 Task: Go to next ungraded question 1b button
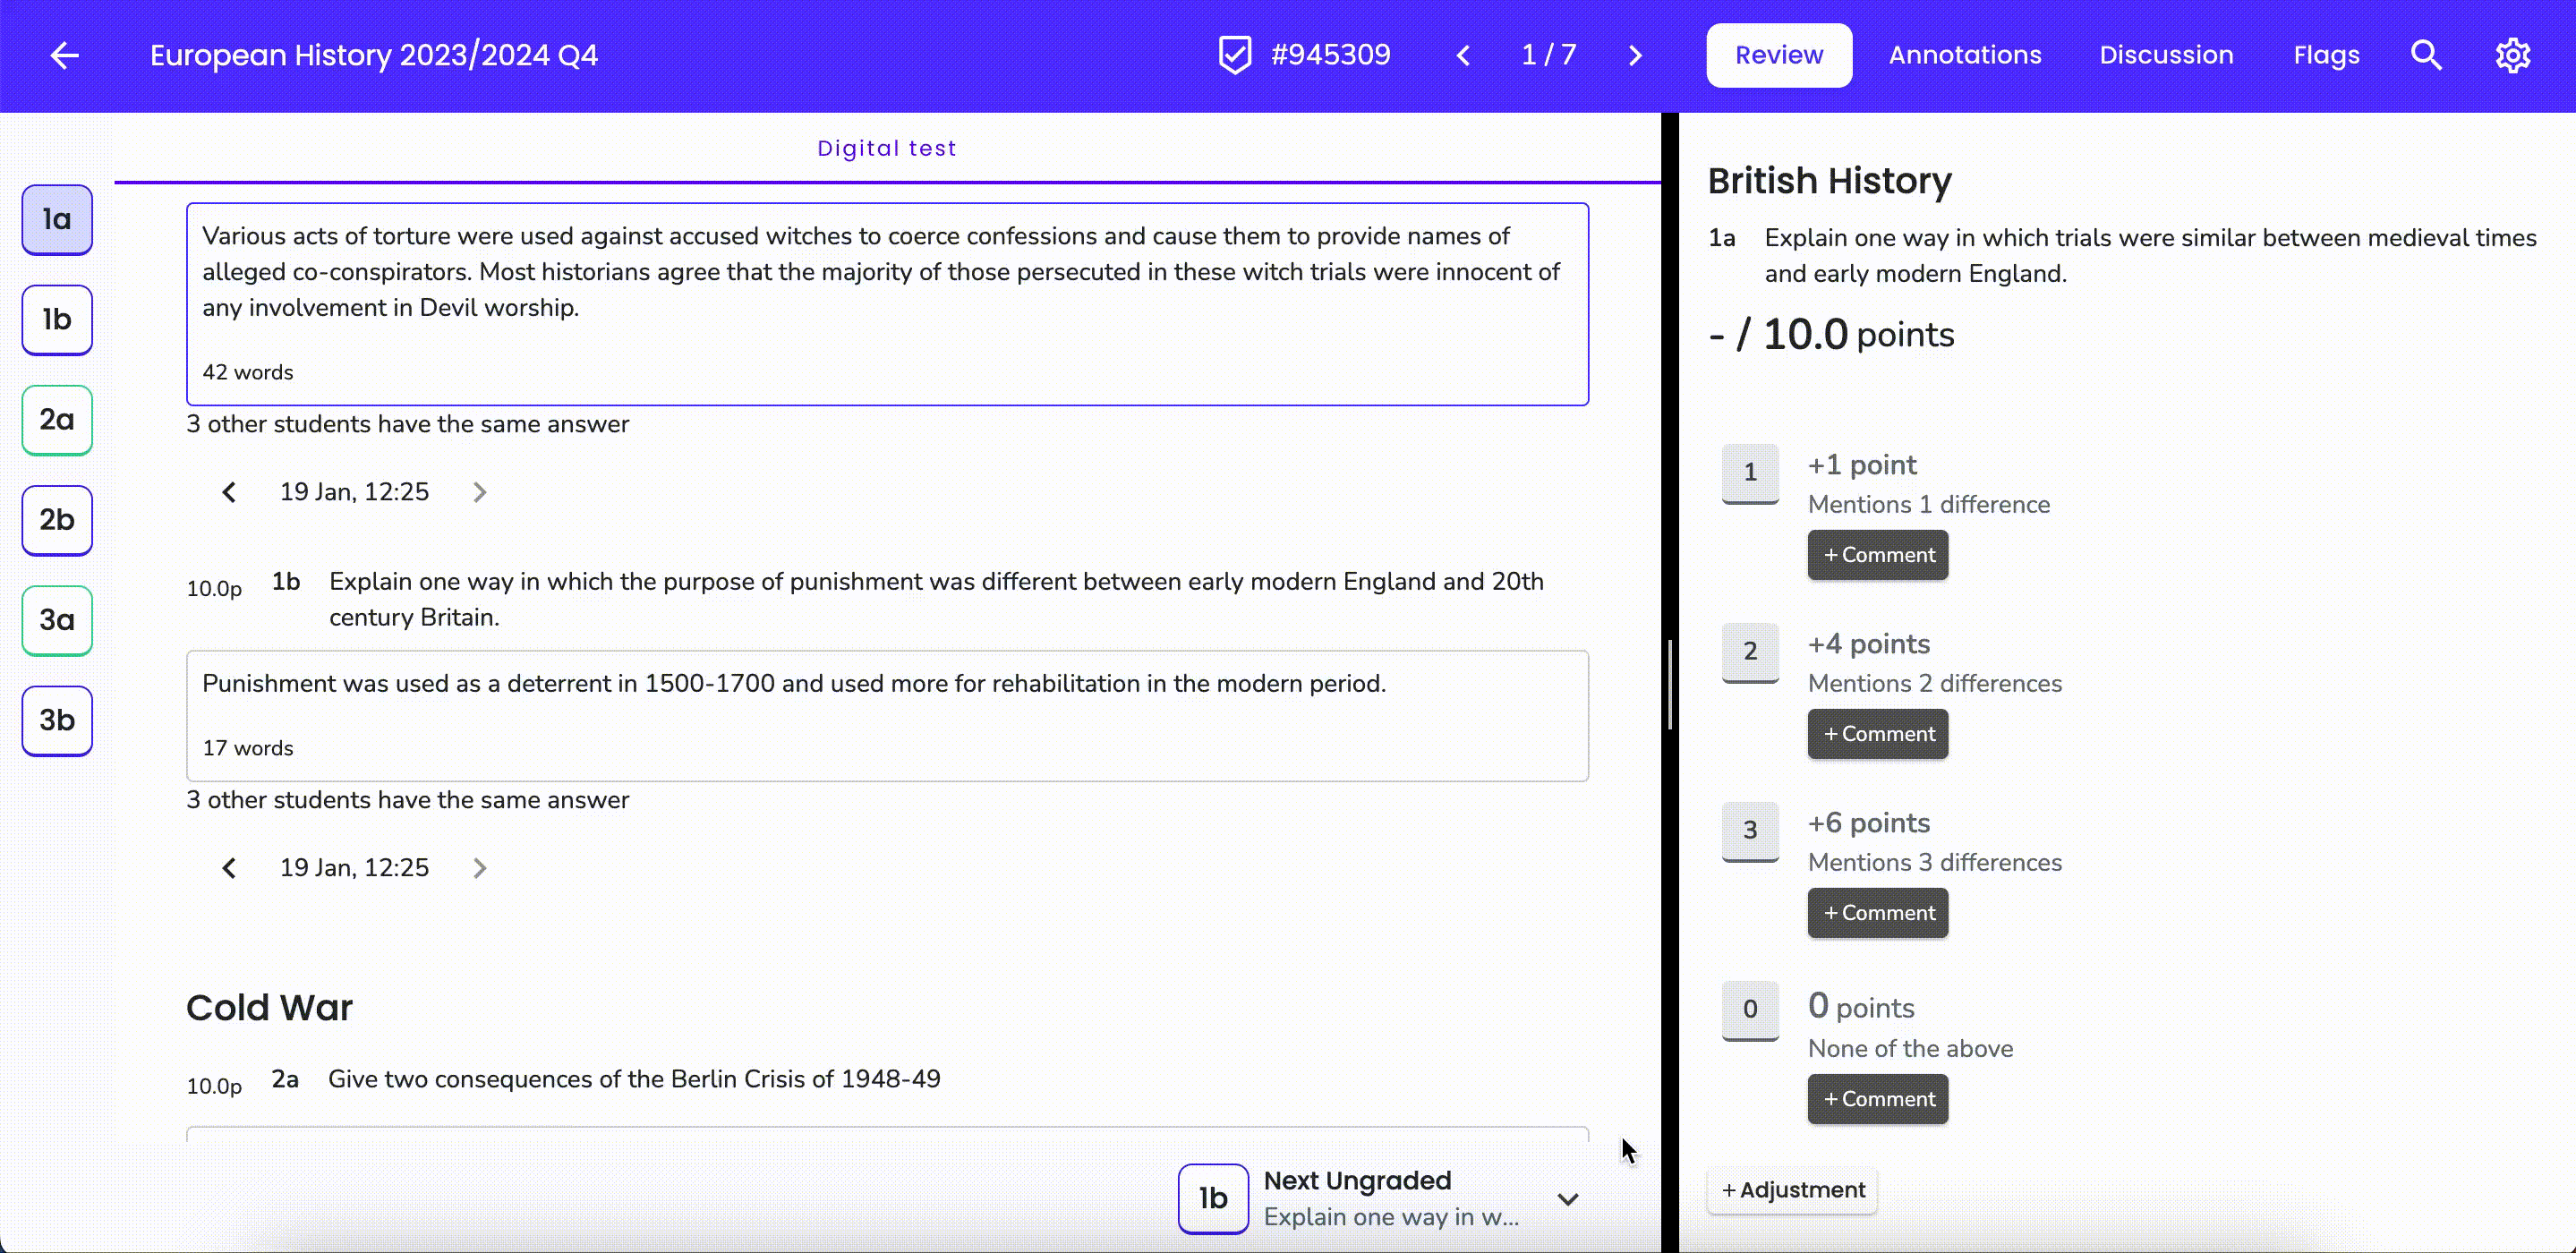click(1213, 1199)
